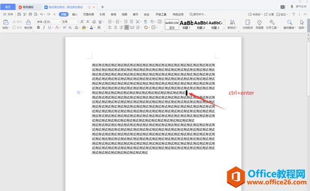This screenshot has height=191, width=310.
Task: Expand the styles gallery list
Action: [224, 28]
